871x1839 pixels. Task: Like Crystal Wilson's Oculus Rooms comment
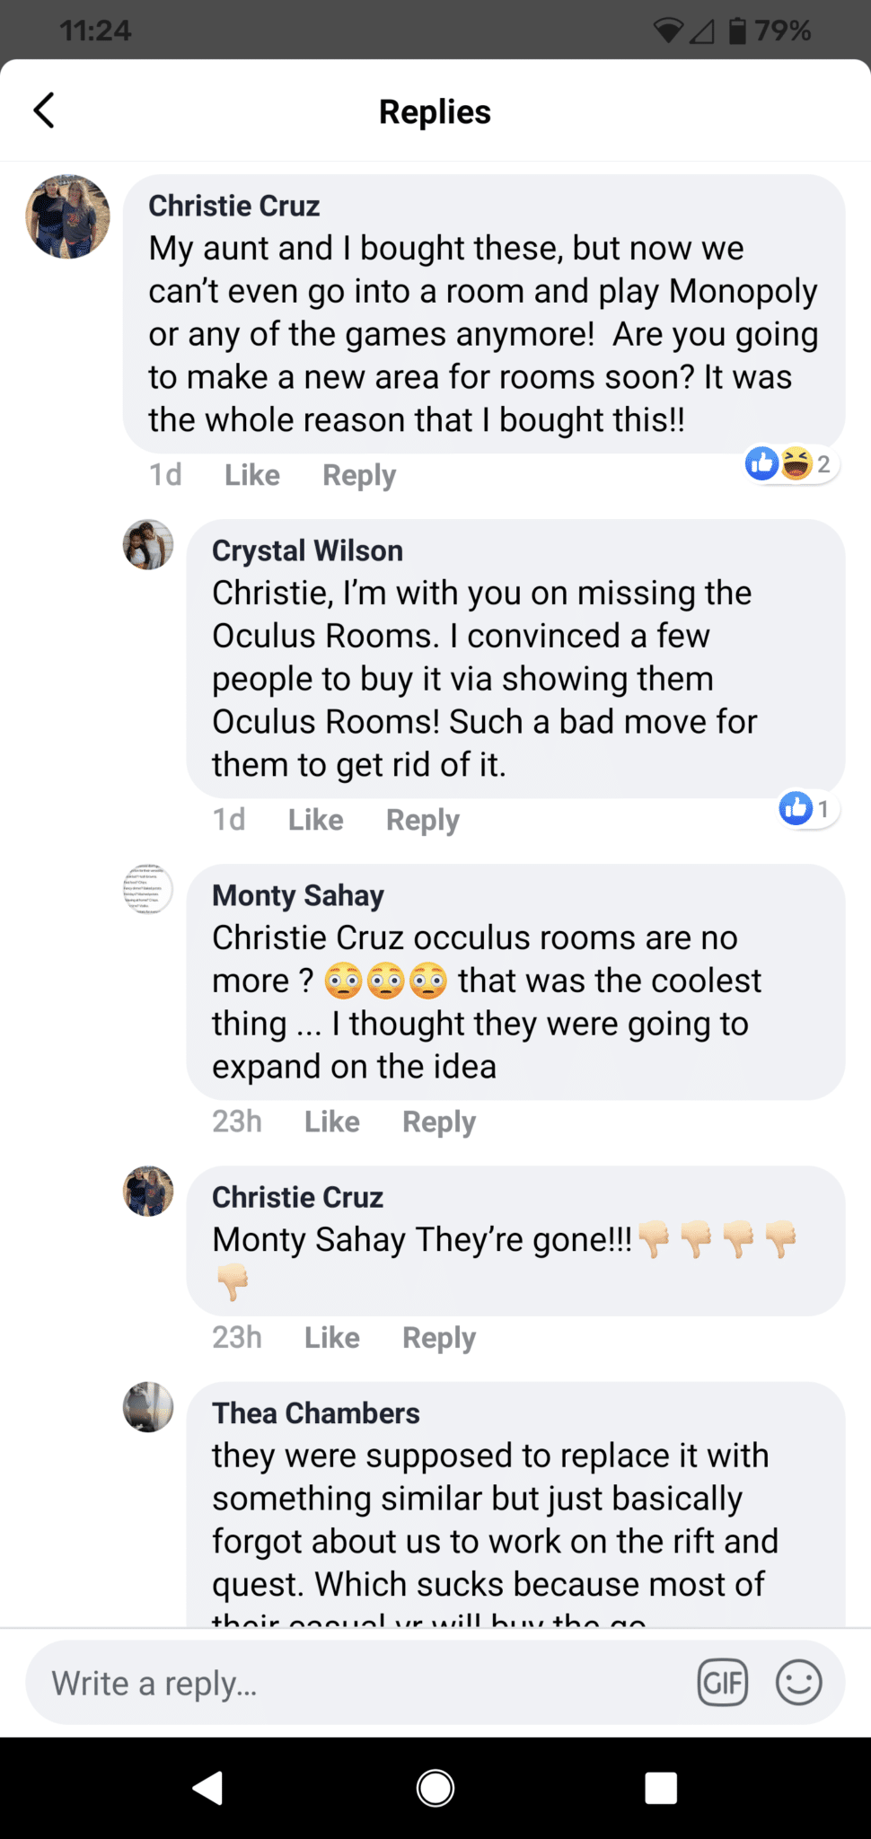point(315,820)
